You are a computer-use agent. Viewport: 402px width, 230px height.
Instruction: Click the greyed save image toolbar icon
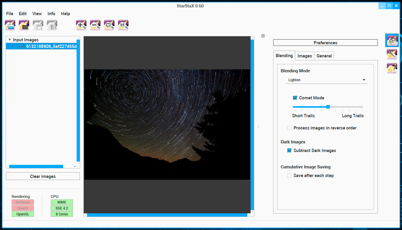click(38, 25)
